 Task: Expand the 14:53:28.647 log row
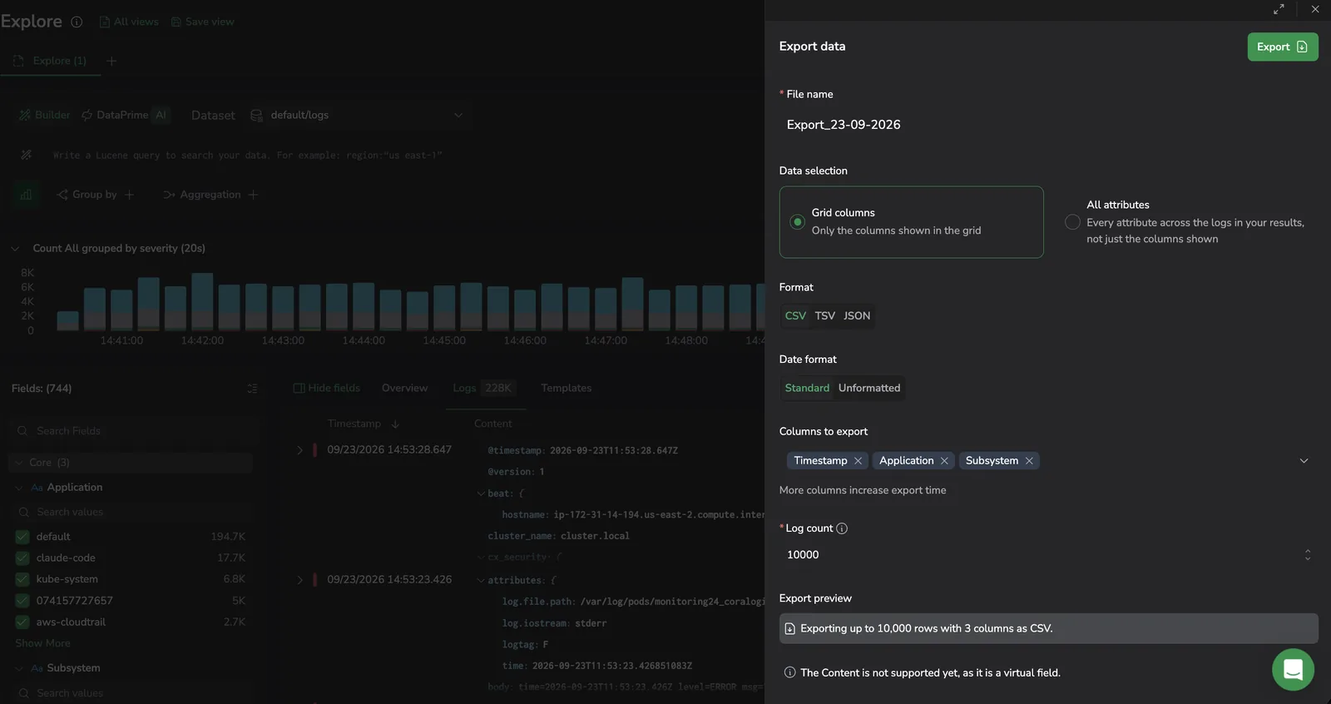299,450
